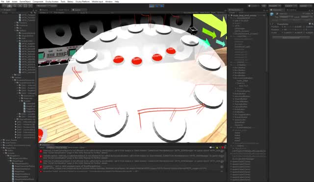314x182 pixels.
Task: Select the Move tool in toolbar
Action: tap(9, 6)
